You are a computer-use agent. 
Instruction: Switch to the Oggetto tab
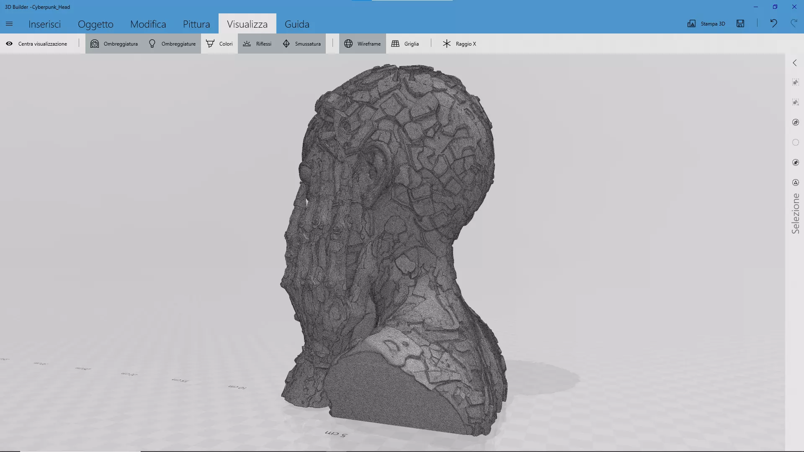pyautogui.click(x=95, y=24)
